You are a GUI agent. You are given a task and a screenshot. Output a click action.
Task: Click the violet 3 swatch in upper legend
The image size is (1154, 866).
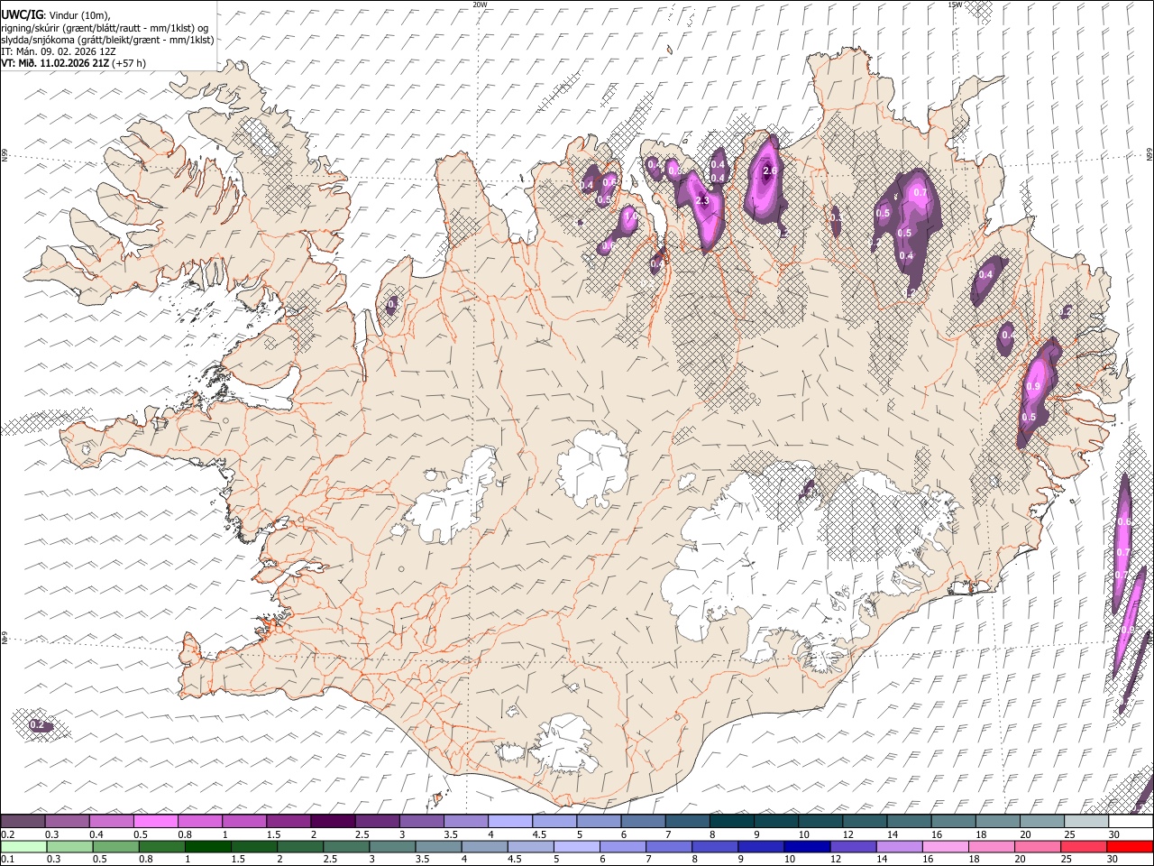422,821
